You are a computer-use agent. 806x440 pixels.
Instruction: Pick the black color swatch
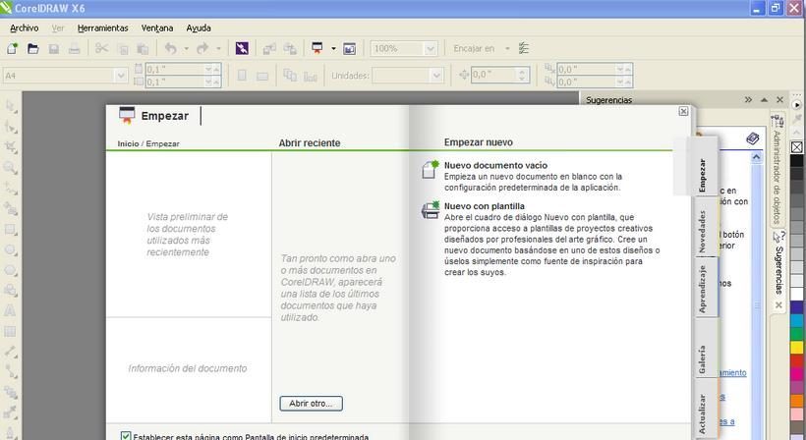797,161
